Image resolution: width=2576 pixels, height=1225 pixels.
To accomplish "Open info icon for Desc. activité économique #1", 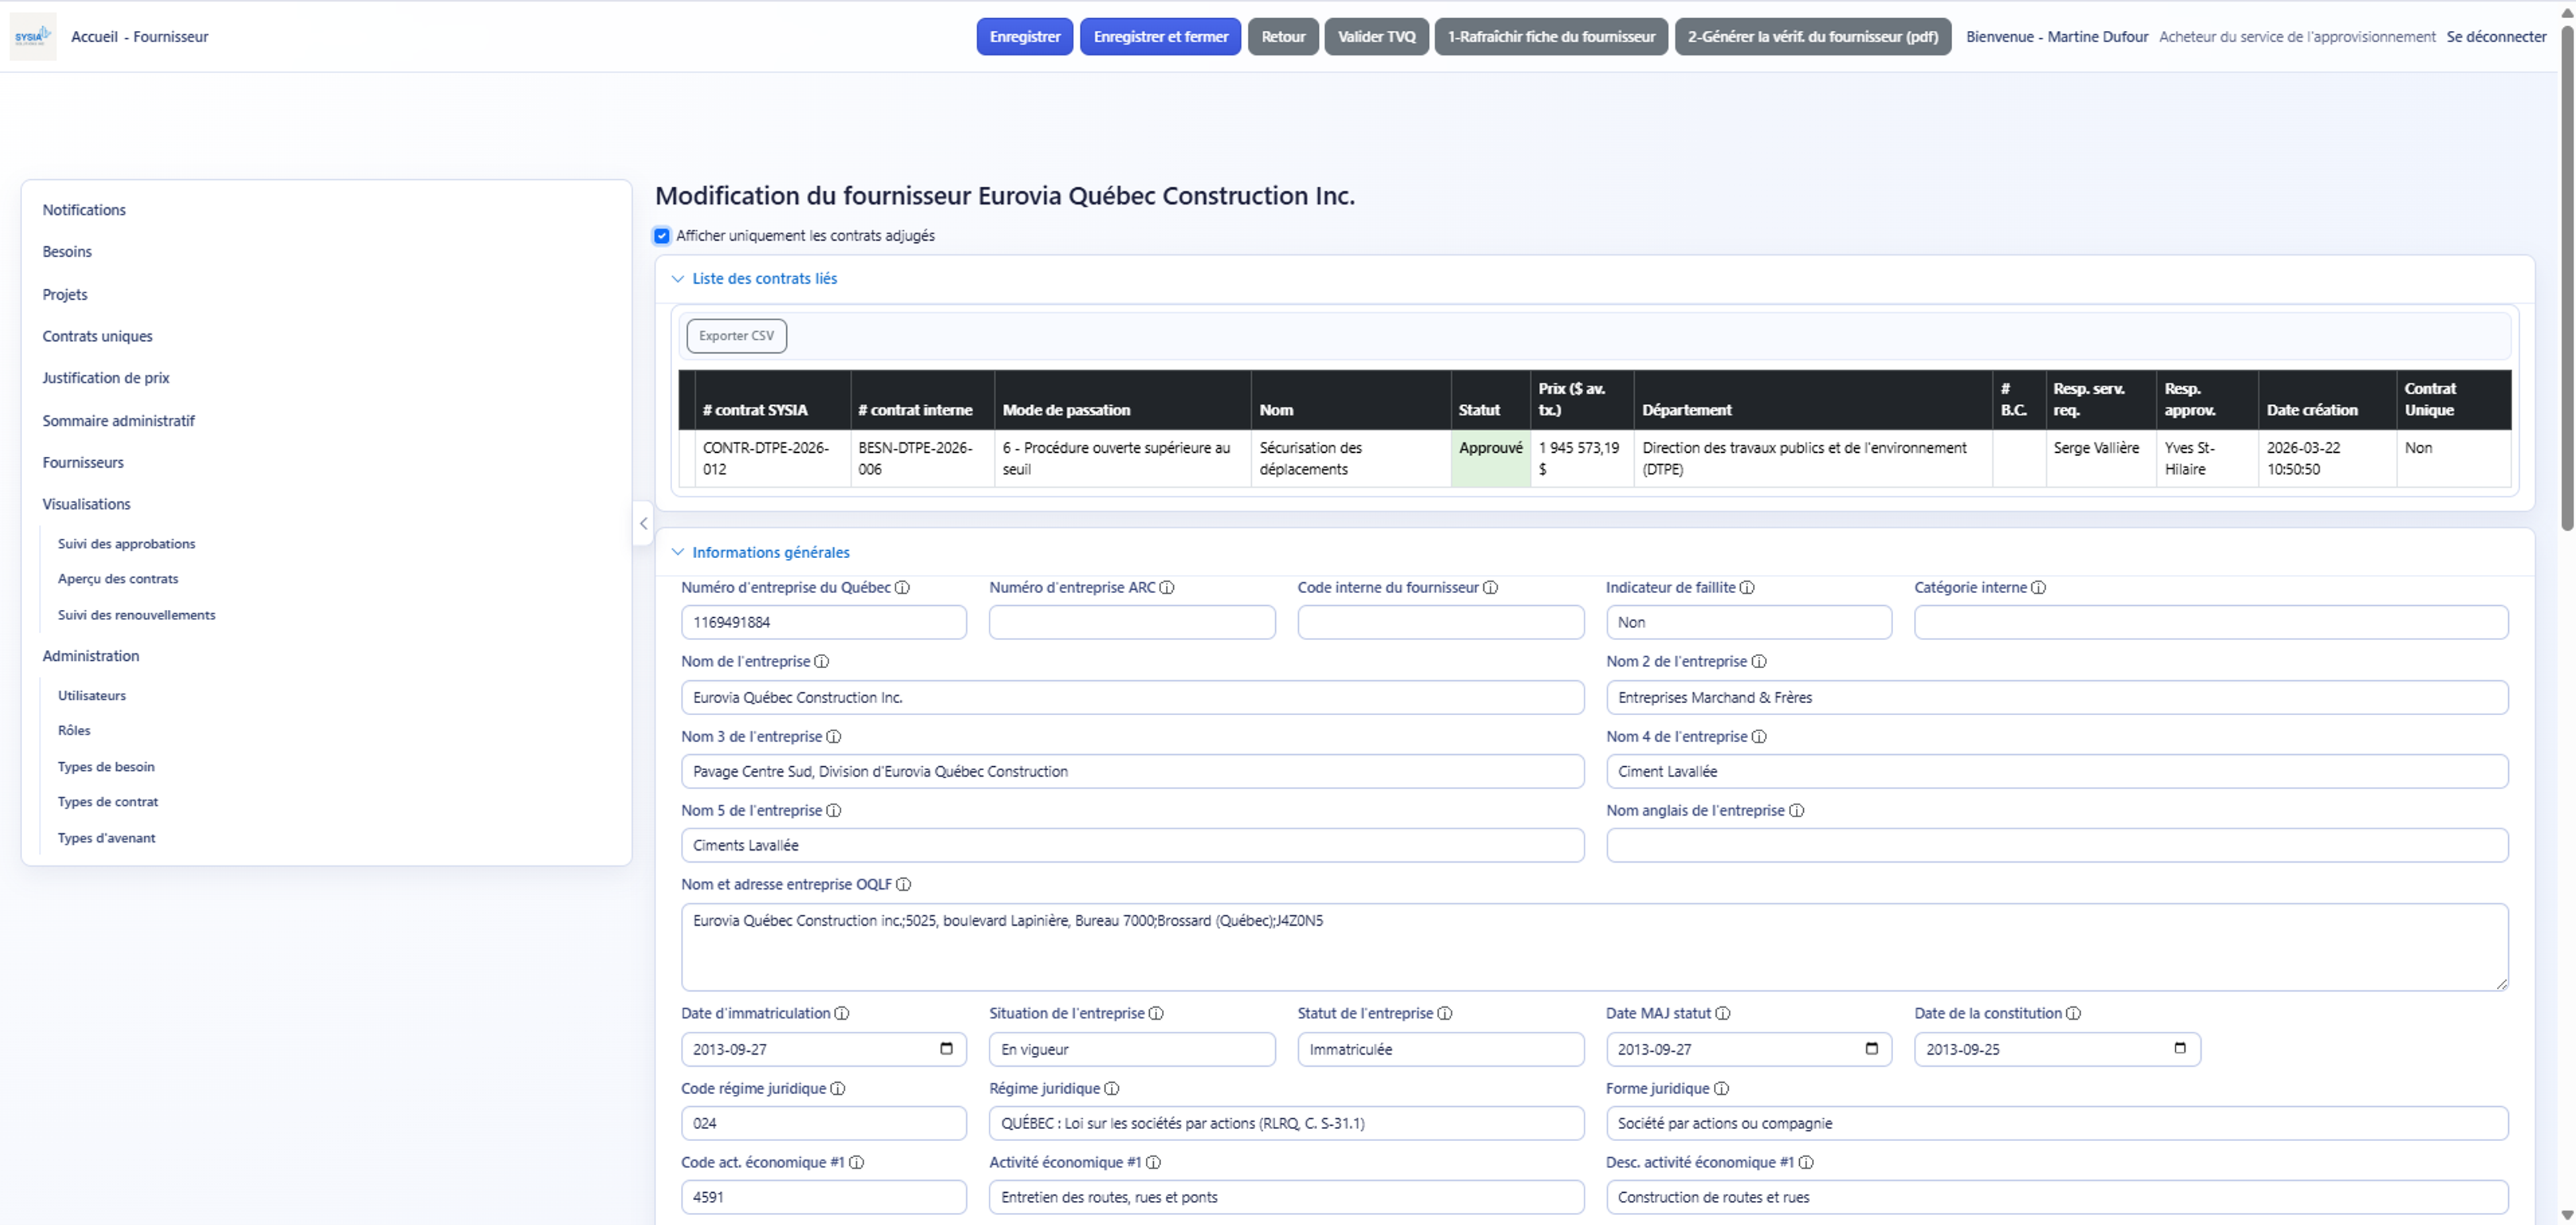I will [1806, 1163].
